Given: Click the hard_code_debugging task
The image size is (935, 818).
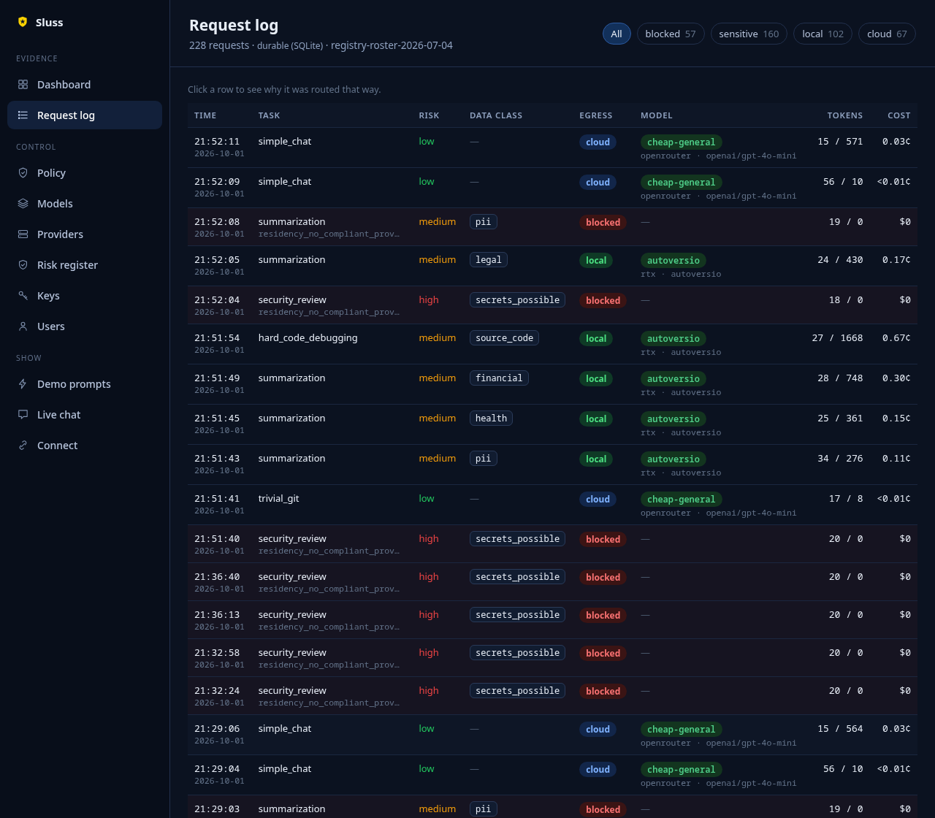Looking at the screenshot, I should tap(308, 338).
